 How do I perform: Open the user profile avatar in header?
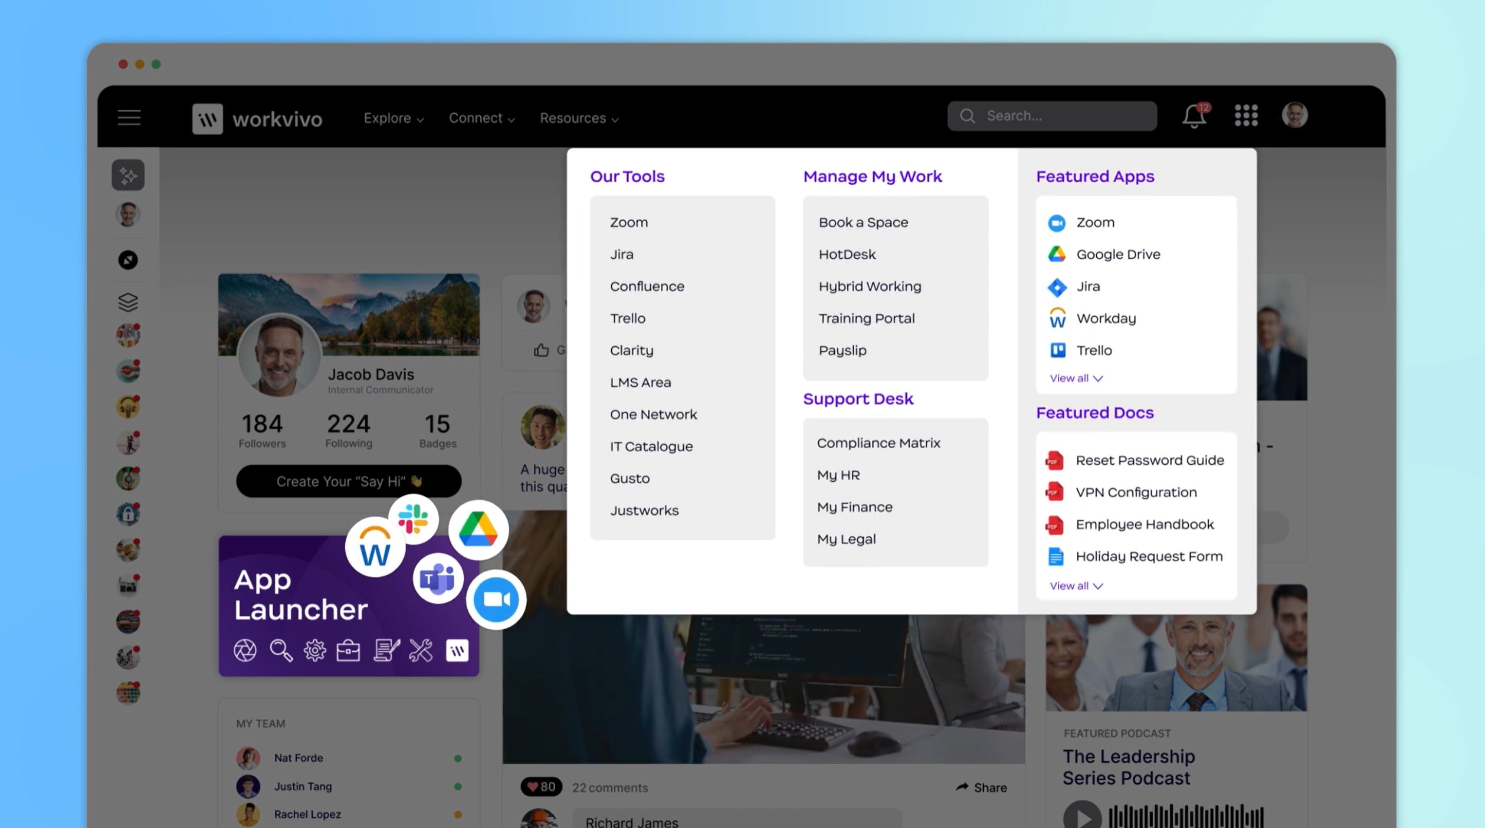pos(1295,115)
